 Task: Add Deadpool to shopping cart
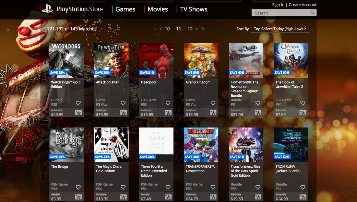(x=168, y=113)
